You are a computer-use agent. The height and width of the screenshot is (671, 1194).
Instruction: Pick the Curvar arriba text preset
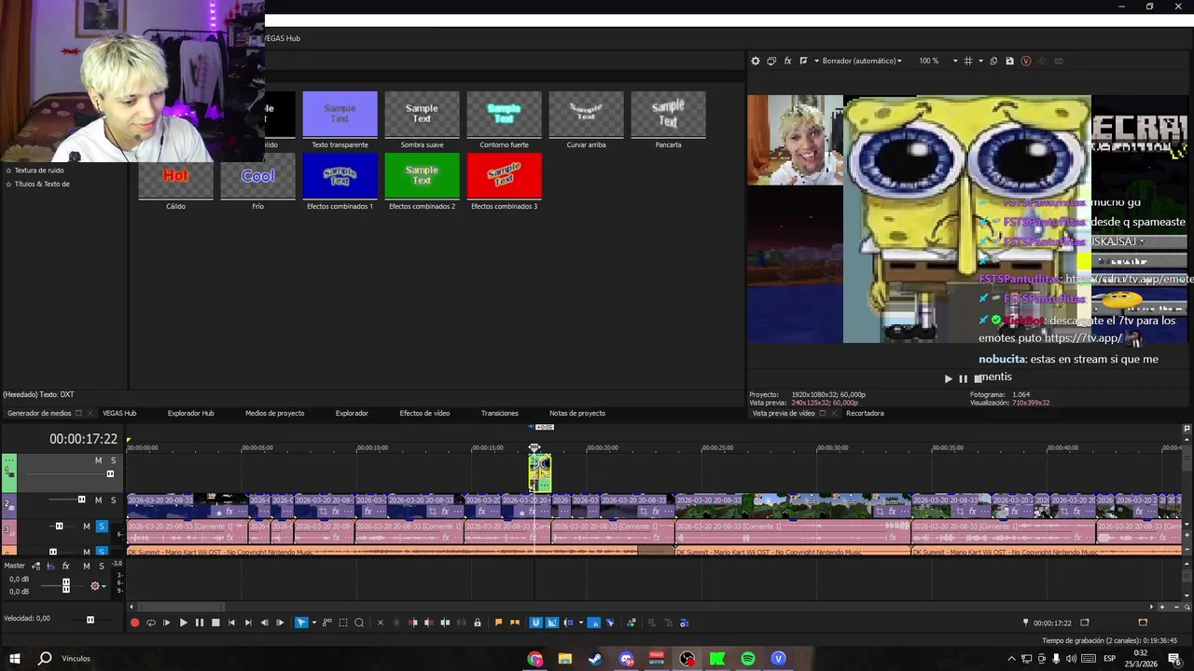click(586, 114)
